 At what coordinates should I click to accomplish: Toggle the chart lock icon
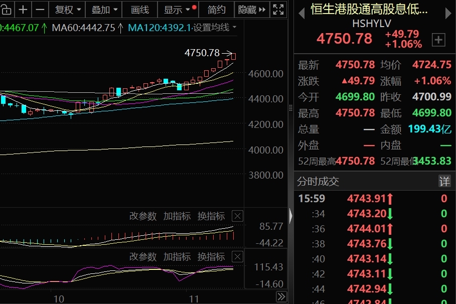pos(6,10)
